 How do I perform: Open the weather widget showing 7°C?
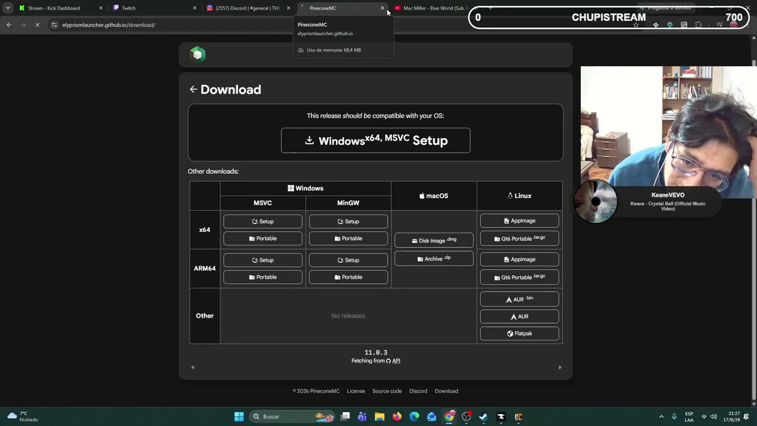[22, 417]
